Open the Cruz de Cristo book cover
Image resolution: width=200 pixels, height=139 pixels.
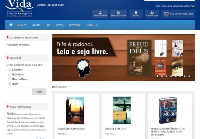(x=122, y=110)
